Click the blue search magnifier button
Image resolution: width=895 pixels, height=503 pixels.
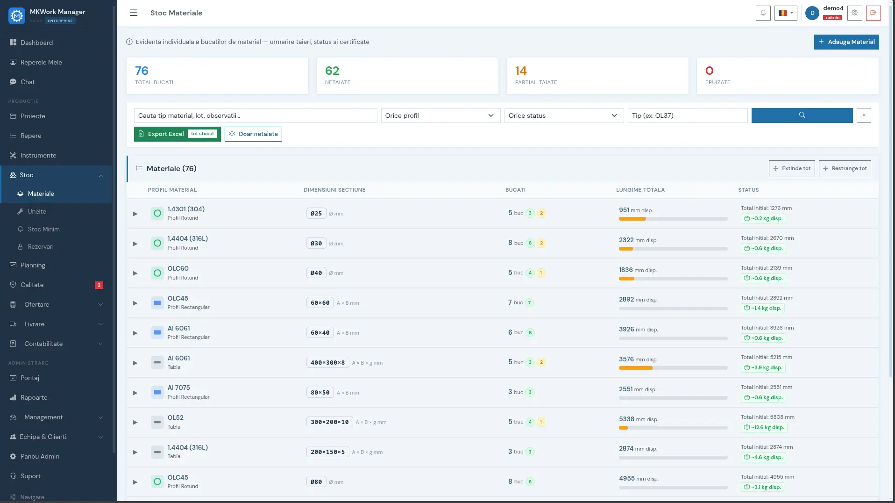(x=802, y=115)
